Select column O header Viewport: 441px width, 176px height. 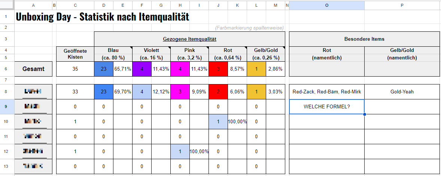[x=326, y=5]
